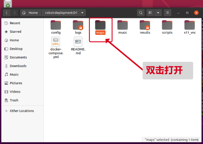This screenshot has width=203, height=144.
Task: Expand robot-deployment-D1 path dropdown
Action: pyautogui.click(x=82, y=13)
